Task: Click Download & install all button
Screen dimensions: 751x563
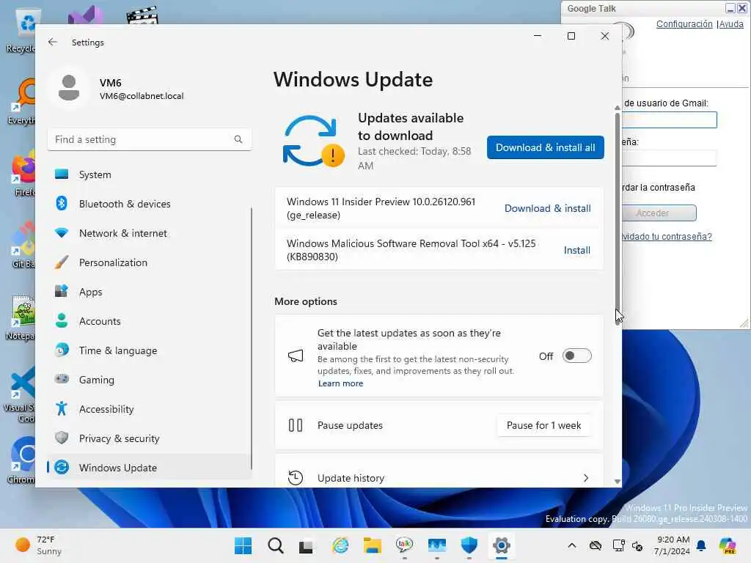Action: pyautogui.click(x=545, y=147)
